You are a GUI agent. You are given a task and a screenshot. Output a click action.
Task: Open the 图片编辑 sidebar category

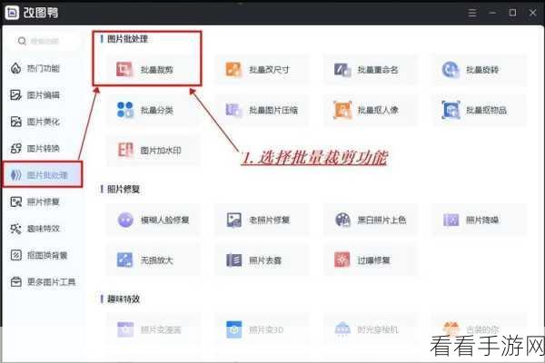(x=43, y=94)
